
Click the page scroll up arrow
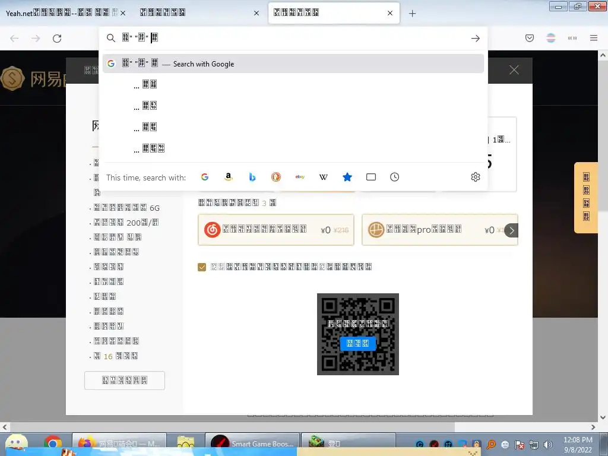[x=603, y=55]
